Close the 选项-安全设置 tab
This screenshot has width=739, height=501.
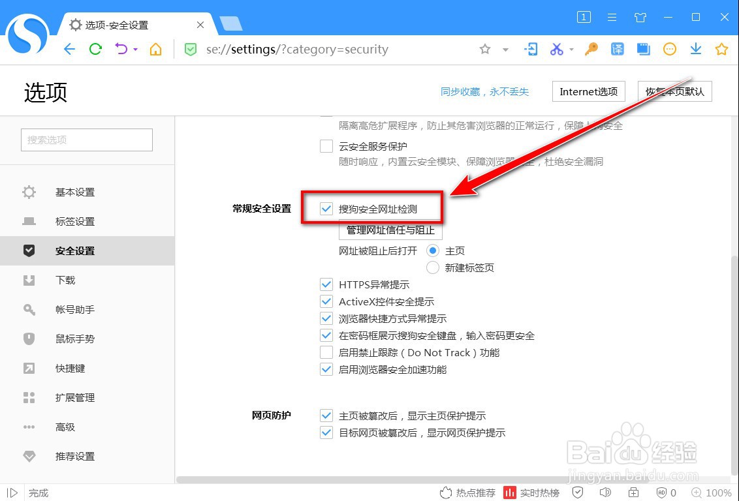tap(200, 25)
